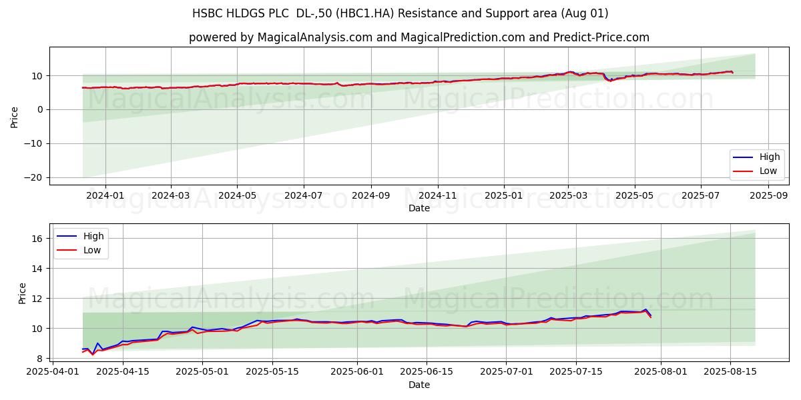The width and height of the screenshot is (801, 400).
Task: Click the '14' price tick in lower chart
Action: [x=38, y=269]
